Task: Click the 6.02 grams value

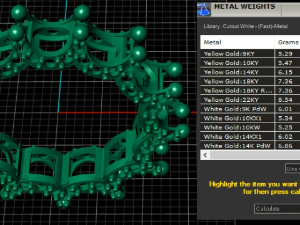Action: pyautogui.click(x=285, y=136)
